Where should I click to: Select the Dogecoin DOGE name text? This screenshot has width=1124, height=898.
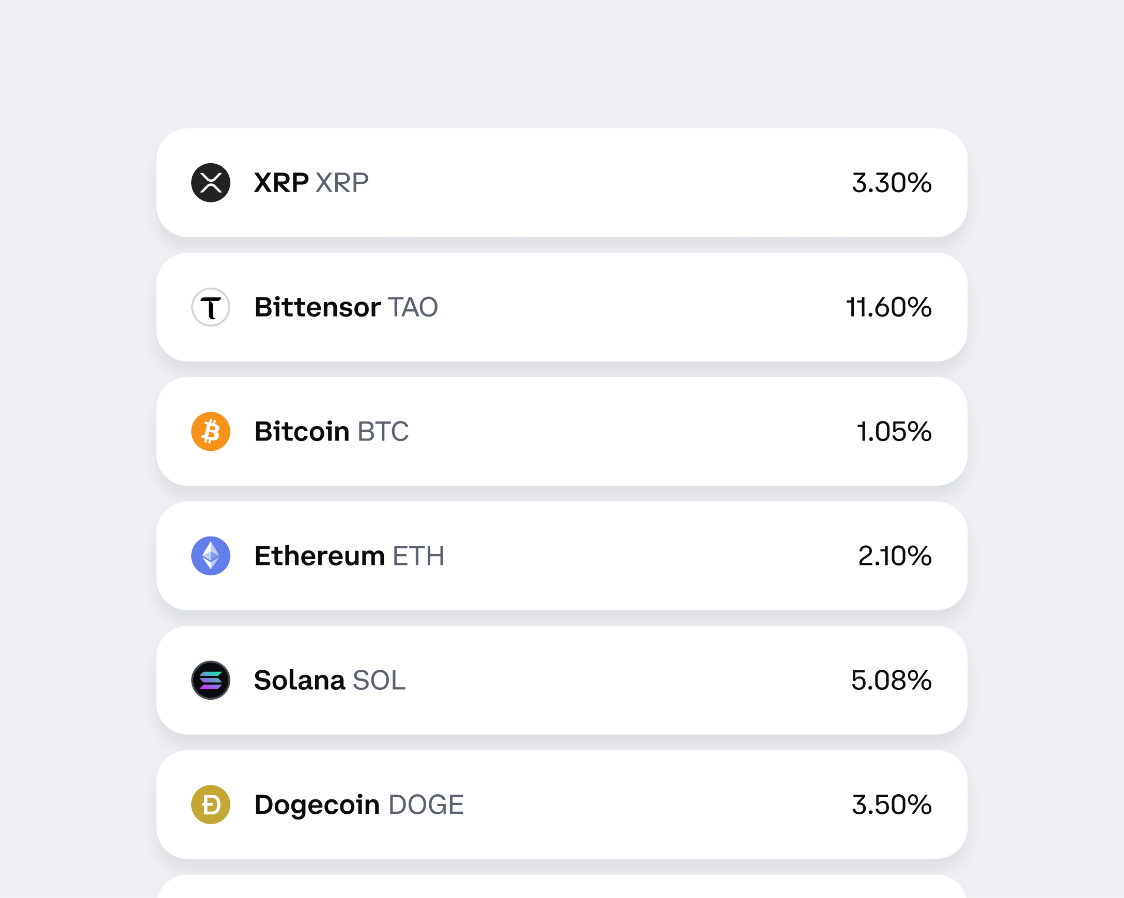[359, 805]
